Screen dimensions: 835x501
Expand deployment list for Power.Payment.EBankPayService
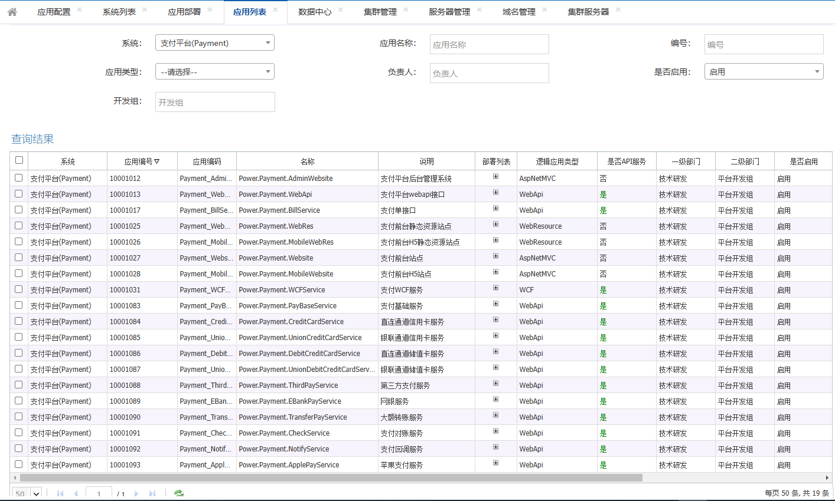coord(495,399)
